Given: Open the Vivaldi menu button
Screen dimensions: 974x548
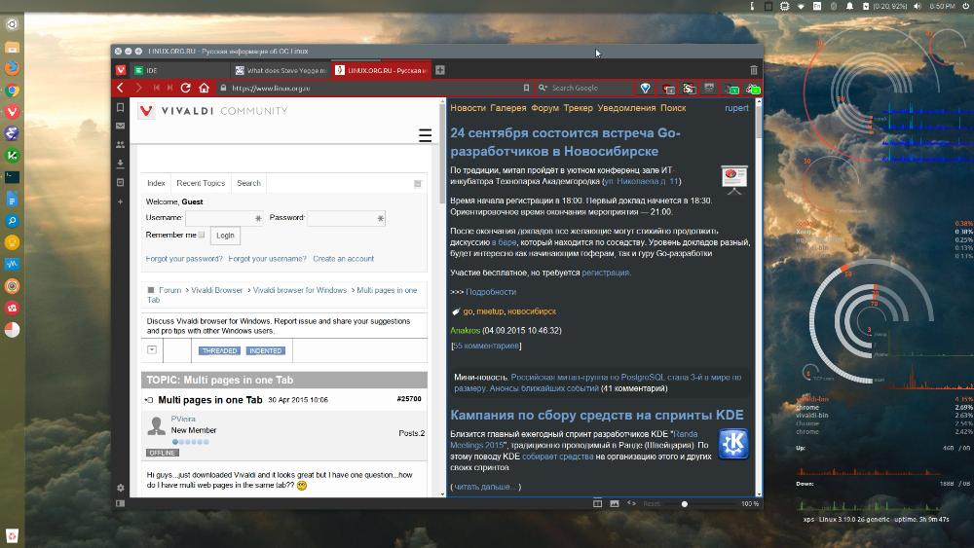Looking at the screenshot, I should point(121,70).
